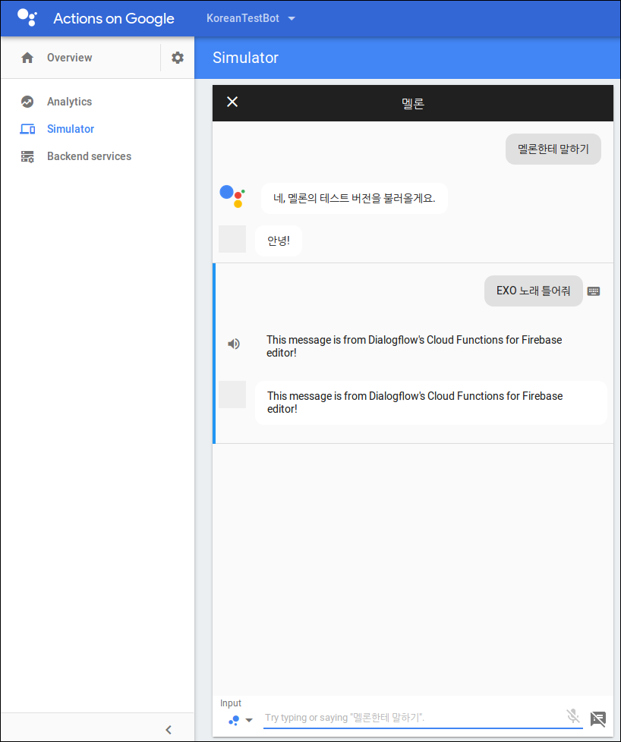
Task: Select Simulator in the sidebar
Action: [70, 129]
